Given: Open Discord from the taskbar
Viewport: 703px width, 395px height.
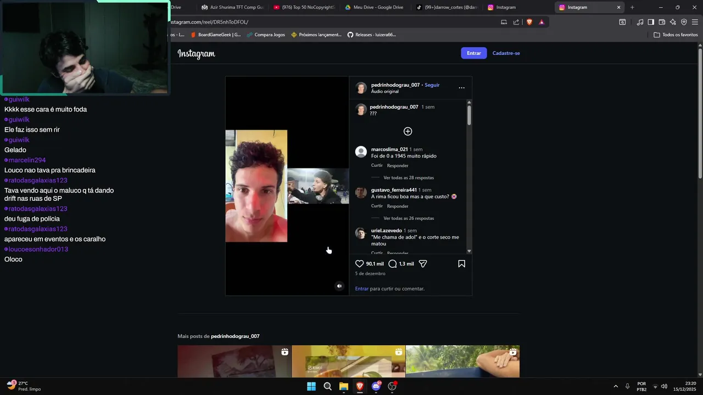Looking at the screenshot, I should tap(376, 386).
